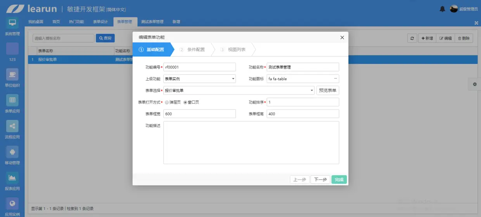Open the 系统管理 sidebar icon
This screenshot has height=217, width=481.
(12, 23)
